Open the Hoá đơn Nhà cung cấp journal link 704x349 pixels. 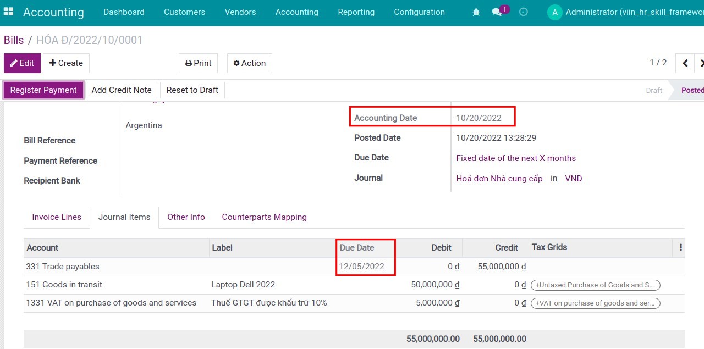499,178
